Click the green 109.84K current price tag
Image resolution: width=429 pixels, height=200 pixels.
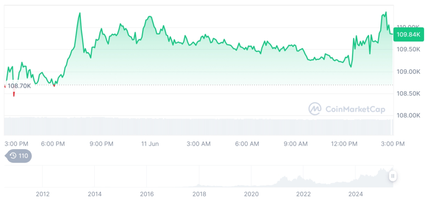pos(408,34)
